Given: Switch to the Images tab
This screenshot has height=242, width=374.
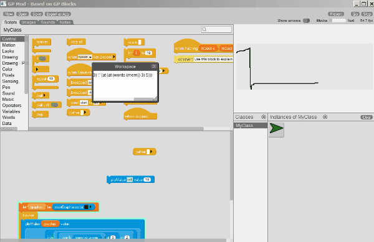Looking at the screenshot, I should pyautogui.click(x=29, y=22).
